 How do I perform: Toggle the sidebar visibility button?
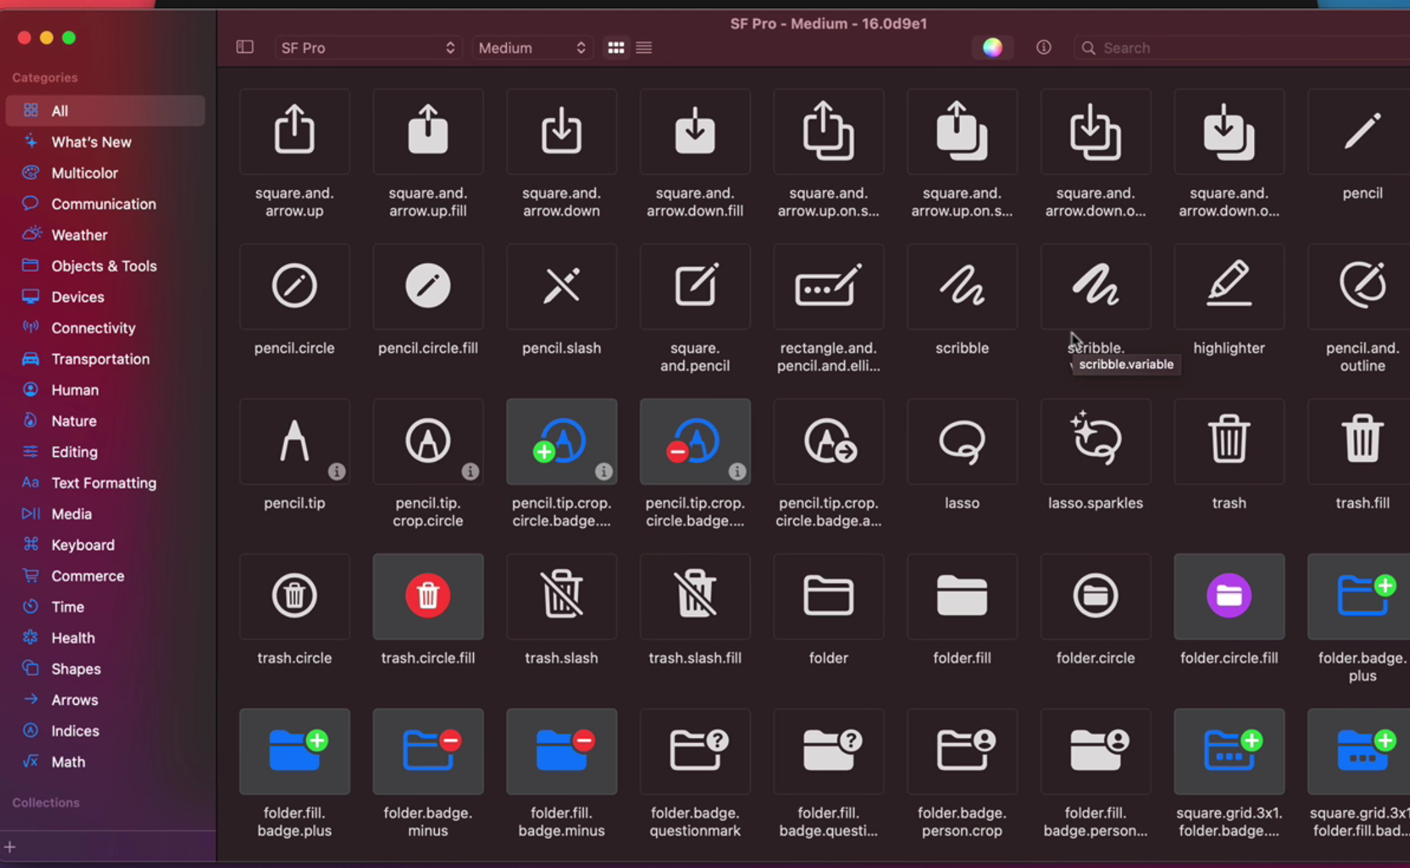245,48
